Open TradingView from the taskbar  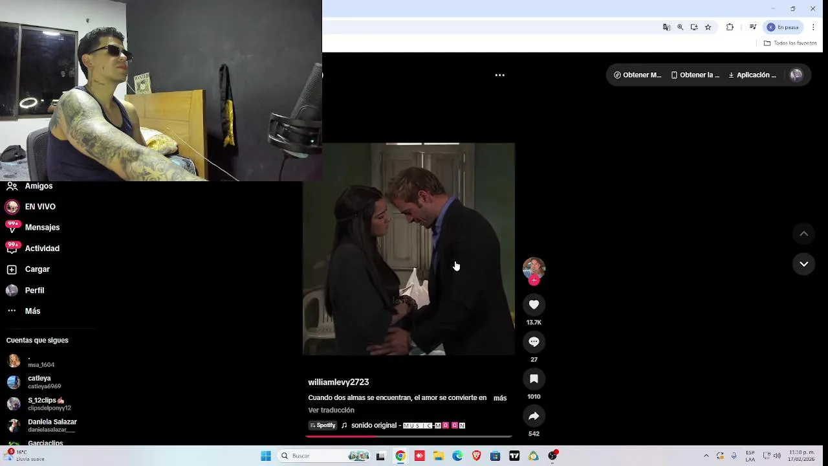tap(514, 456)
